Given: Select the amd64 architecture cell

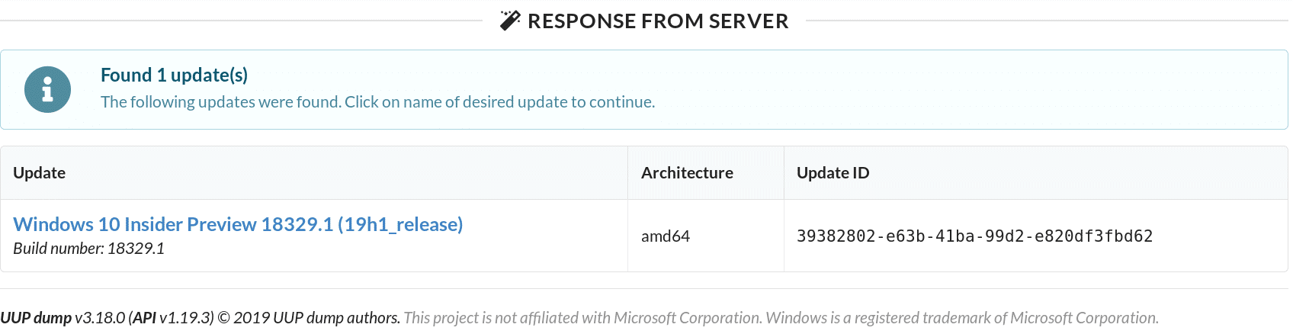Looking at the screenshot, I should 666,236.
